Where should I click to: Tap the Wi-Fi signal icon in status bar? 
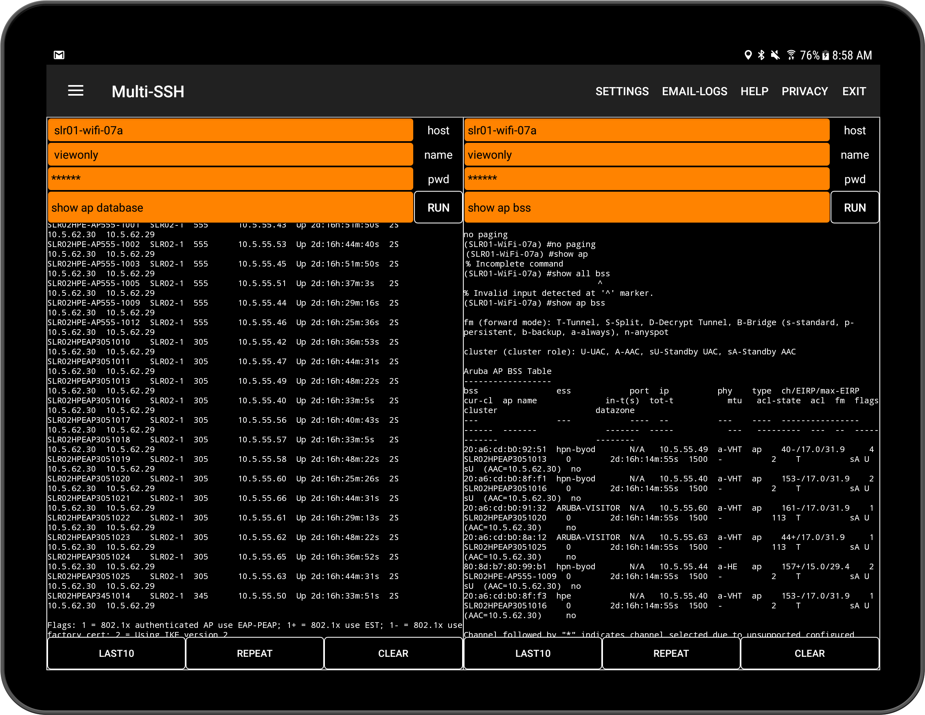pyautogui.click(x=791, y=55)
